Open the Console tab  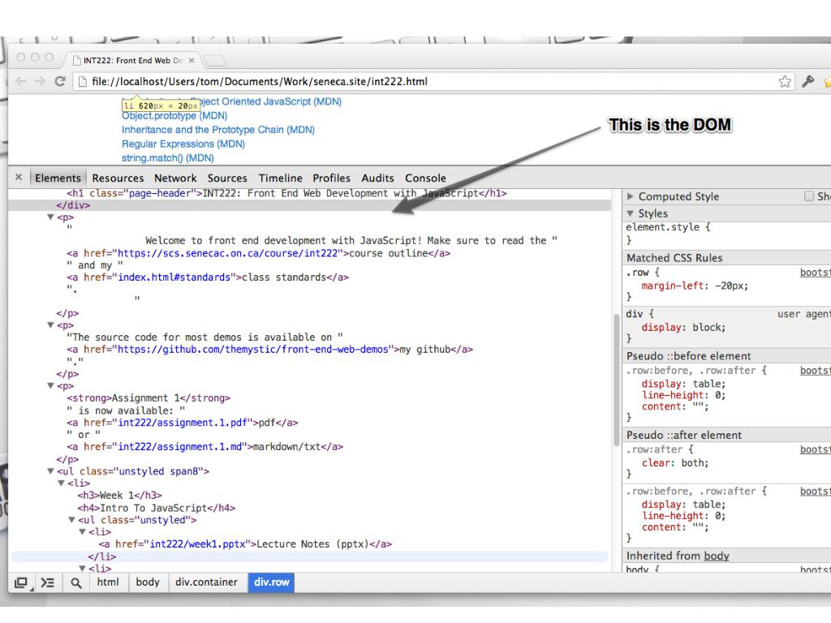click(x=425, y=178)
